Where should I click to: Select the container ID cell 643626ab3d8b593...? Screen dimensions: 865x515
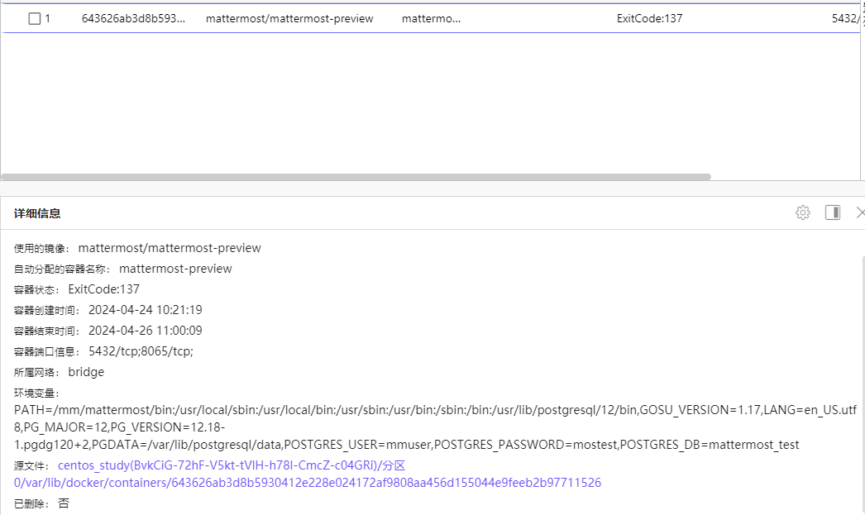tap(133, 18)
